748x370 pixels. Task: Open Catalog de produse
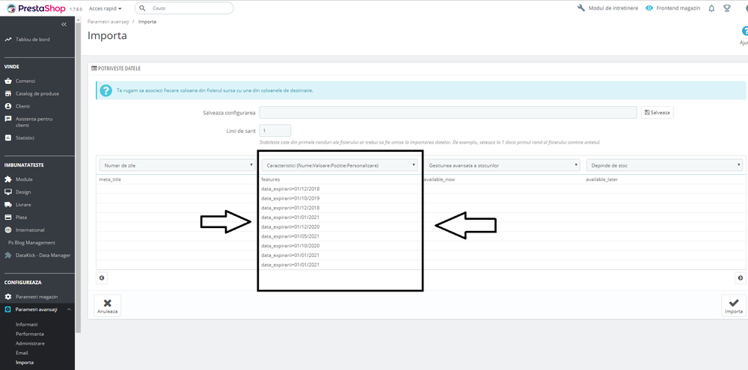(37, 93)
